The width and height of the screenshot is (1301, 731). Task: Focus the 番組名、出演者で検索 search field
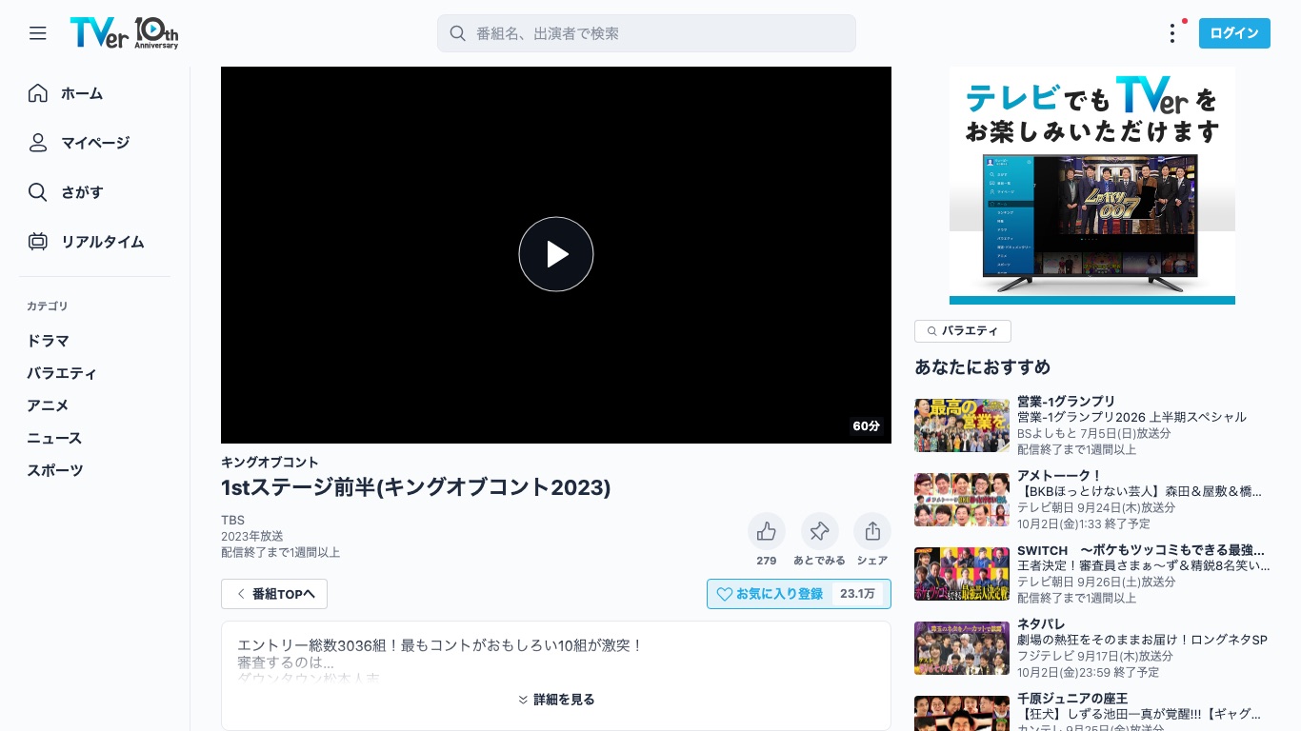pos(647,33)
